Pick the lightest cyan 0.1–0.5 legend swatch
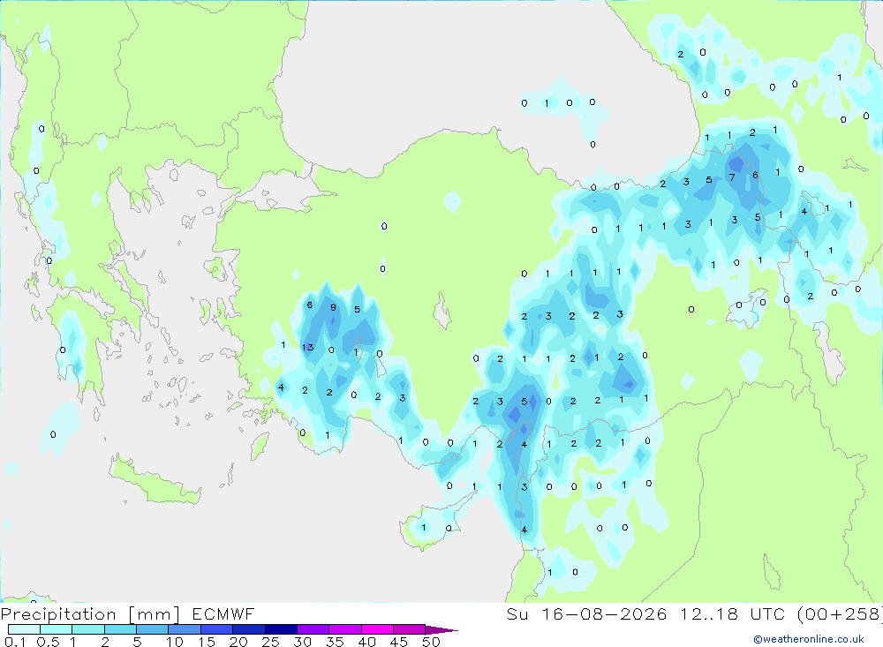This screenshot has width=883, height=647. tap(24, 629)
